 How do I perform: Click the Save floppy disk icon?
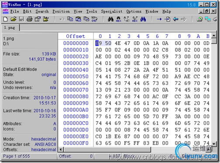pyautogui.click(x=21, y=19)
